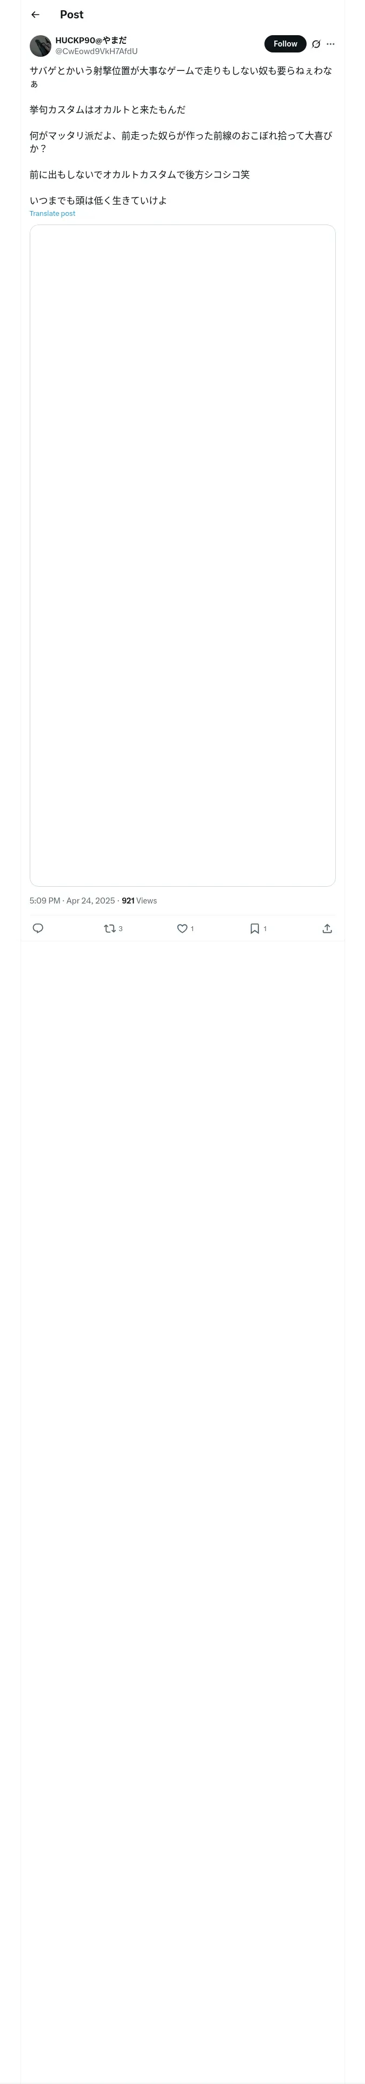Click the Grok explain-post icon
This screenshot has width=365, height=2084.
(316, 44)
